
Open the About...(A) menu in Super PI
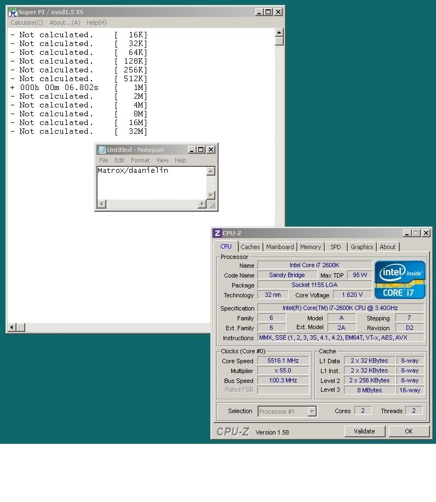coord(65,22)
